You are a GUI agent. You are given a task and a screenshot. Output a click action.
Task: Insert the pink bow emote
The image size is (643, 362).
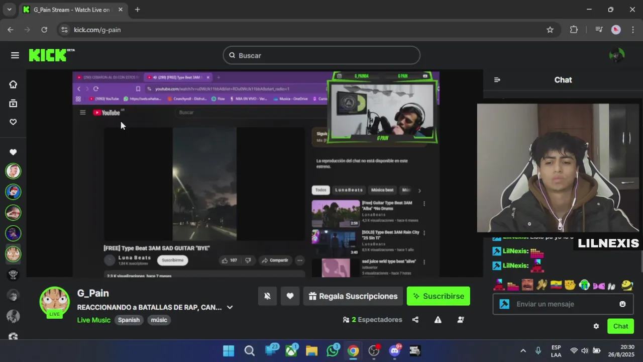(x=598, y=286)
